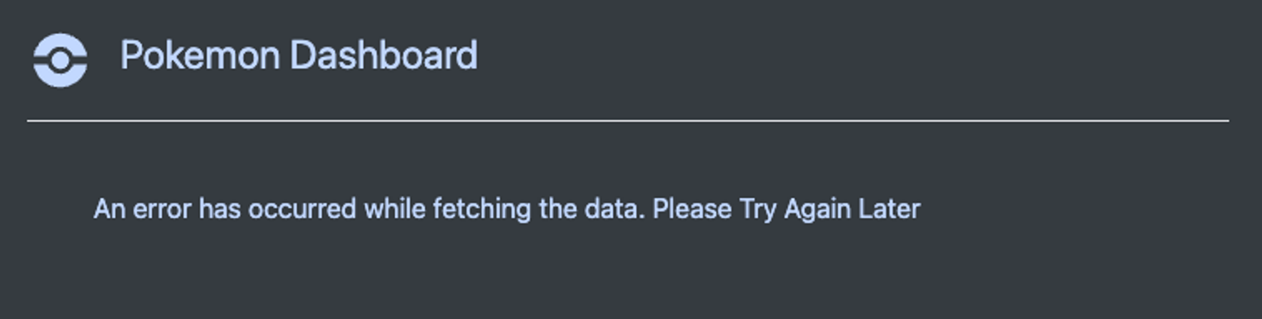Open the Pokemon Dashboard title link
The height and width of the screenshot is (319, 1262).
299,56
